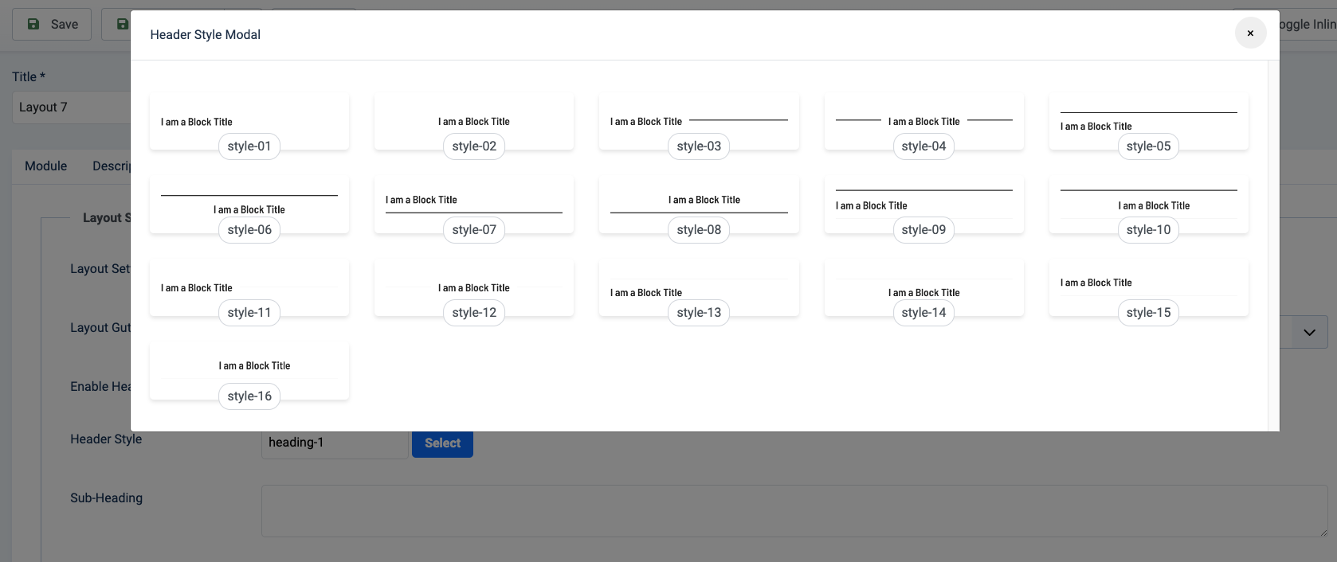Pick the style-06 header style
The height and width of the screenshot is (562, 1337).
(x=249, y=205)
